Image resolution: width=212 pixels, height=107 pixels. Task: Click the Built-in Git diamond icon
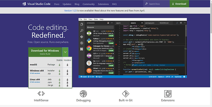point(126,94)
